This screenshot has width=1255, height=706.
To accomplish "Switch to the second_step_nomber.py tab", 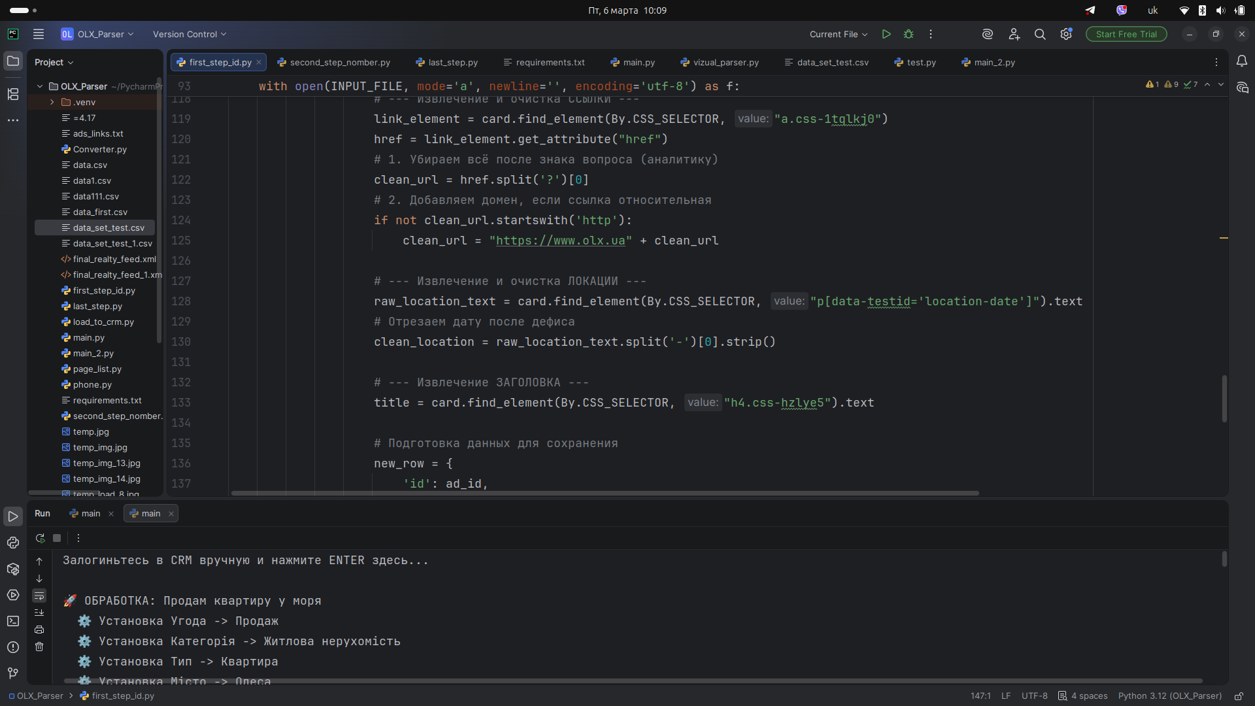I will 333,62.
